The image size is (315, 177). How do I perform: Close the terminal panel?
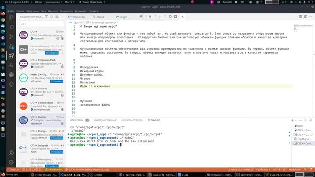click(x=311, y=120)
